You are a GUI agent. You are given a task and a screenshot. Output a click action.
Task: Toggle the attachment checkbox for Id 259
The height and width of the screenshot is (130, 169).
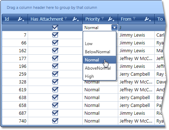click(x=55, y=74)
